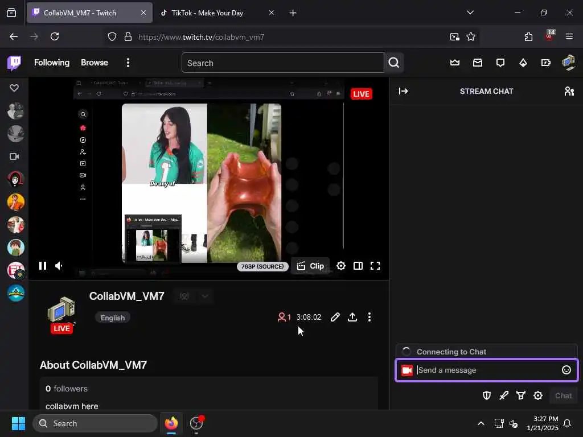Open the Browse page

(x=95, y=63)
